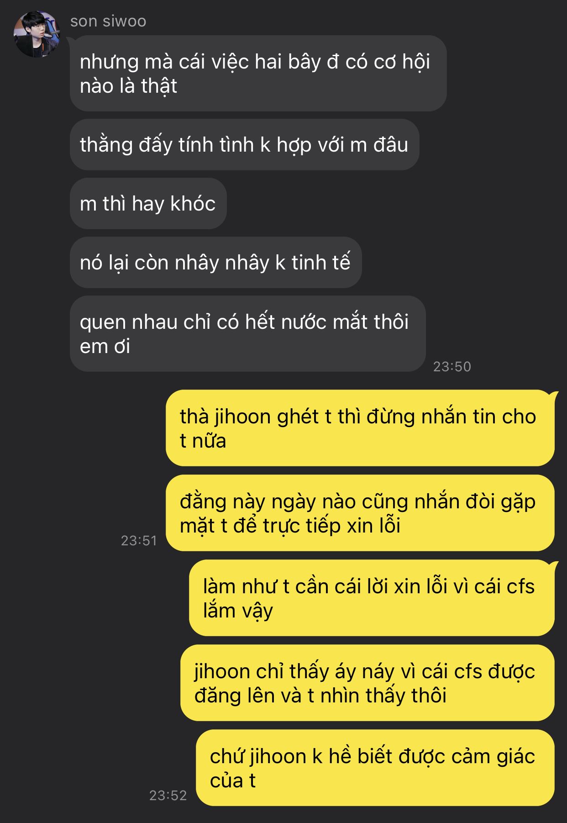567x823 pixels.
Task: Tap the words 'của t' in last bubble
Action: (233, 781)
